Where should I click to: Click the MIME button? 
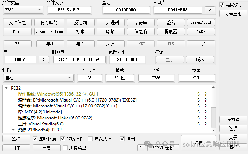(18, 31)
